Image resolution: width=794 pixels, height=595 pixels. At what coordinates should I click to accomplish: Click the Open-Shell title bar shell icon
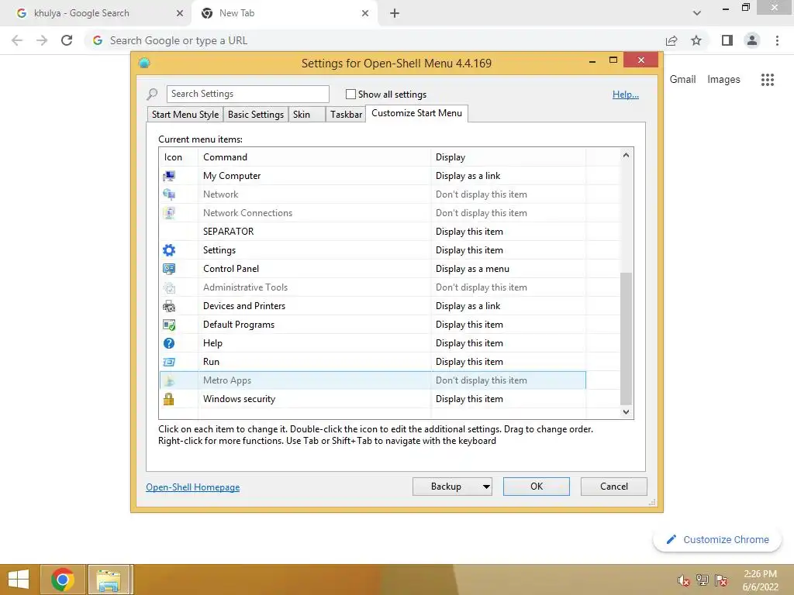click(144, 63)
